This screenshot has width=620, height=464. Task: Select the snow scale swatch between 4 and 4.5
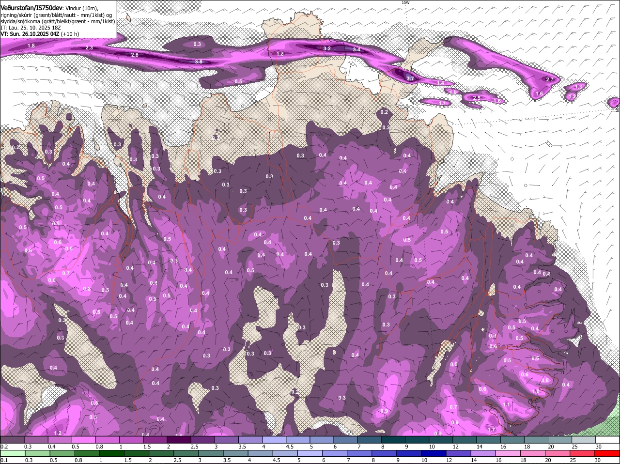pos(274,440)
